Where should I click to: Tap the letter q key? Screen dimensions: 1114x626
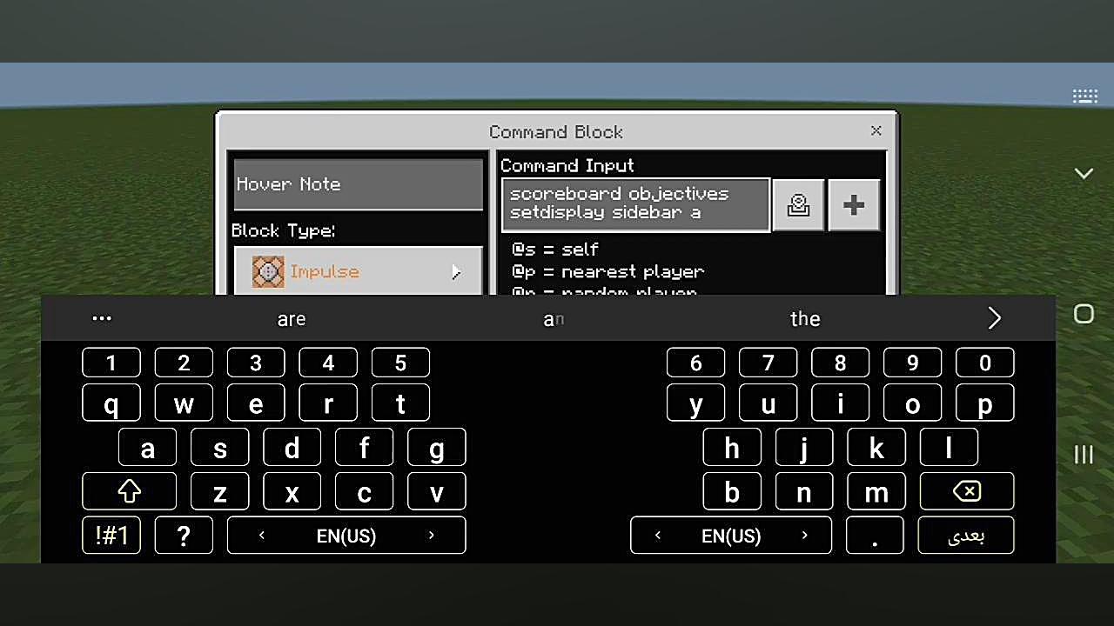[x=111, y=403]
